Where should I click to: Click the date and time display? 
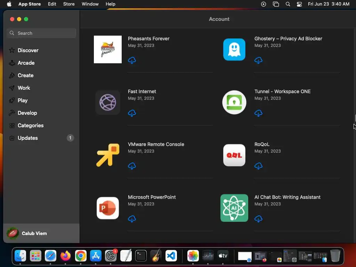coord(329,4)
